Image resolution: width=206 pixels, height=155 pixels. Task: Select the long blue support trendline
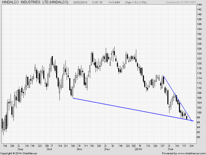tap(129, 109)
